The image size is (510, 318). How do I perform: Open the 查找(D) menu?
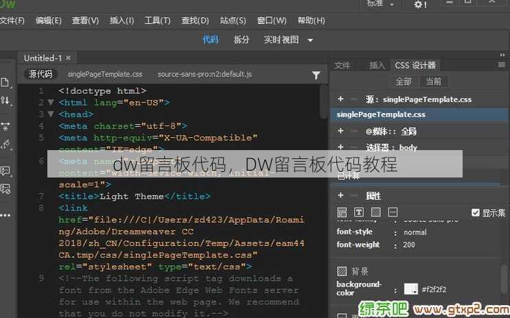click(x=195, y=21)
